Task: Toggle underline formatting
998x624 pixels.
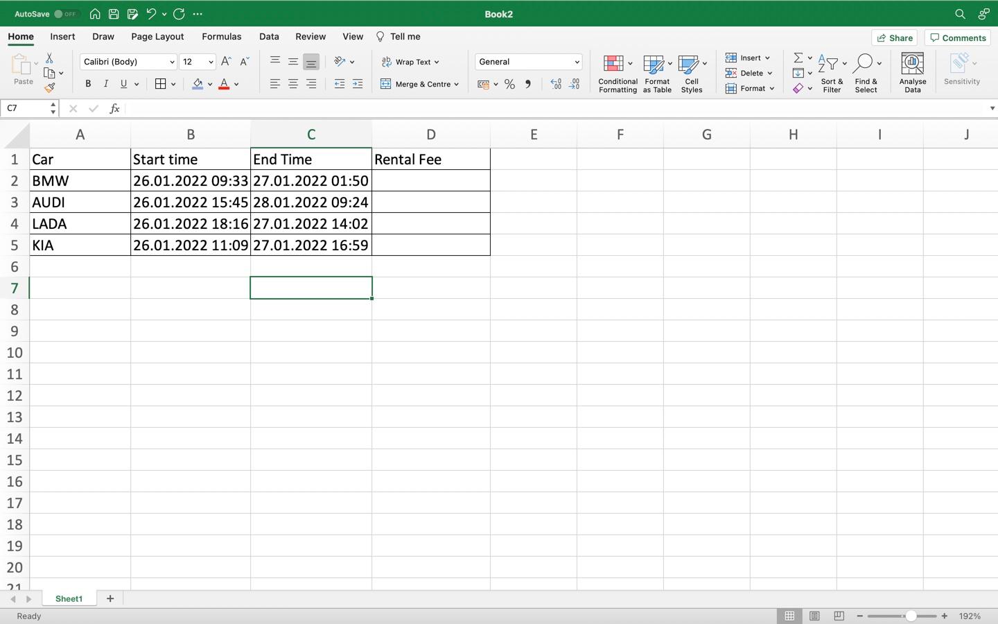Action: pos(124,84)
